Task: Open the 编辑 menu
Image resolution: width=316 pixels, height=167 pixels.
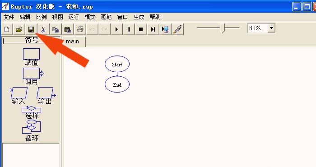Action: pyautogui.click(x=25, y=17)
